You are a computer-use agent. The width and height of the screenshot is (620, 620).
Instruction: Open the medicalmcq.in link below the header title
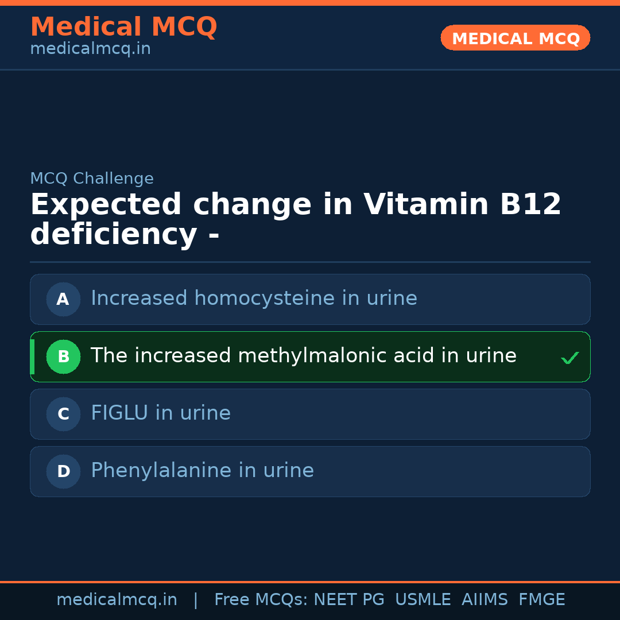point(90,49)
